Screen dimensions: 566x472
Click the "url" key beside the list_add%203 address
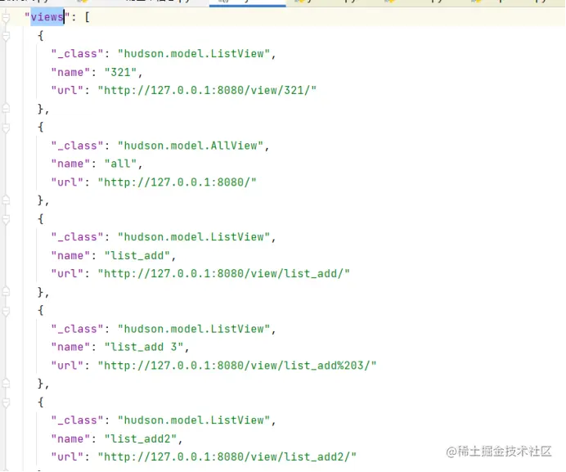coord(67,366)
